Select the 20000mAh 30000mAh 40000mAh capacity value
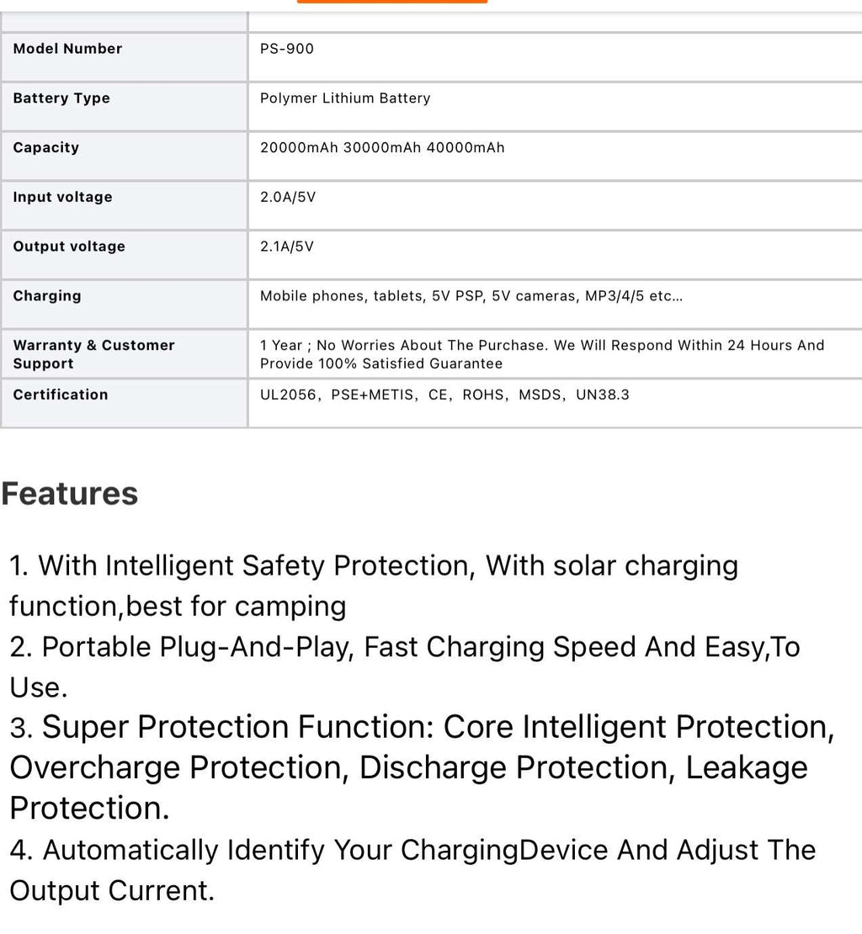Screen dimensions: 862x934 point(382,148)
